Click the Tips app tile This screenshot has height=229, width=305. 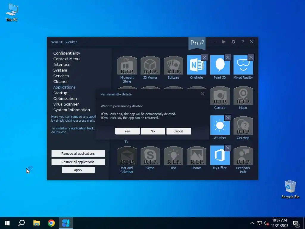click(x=173, y=156)
